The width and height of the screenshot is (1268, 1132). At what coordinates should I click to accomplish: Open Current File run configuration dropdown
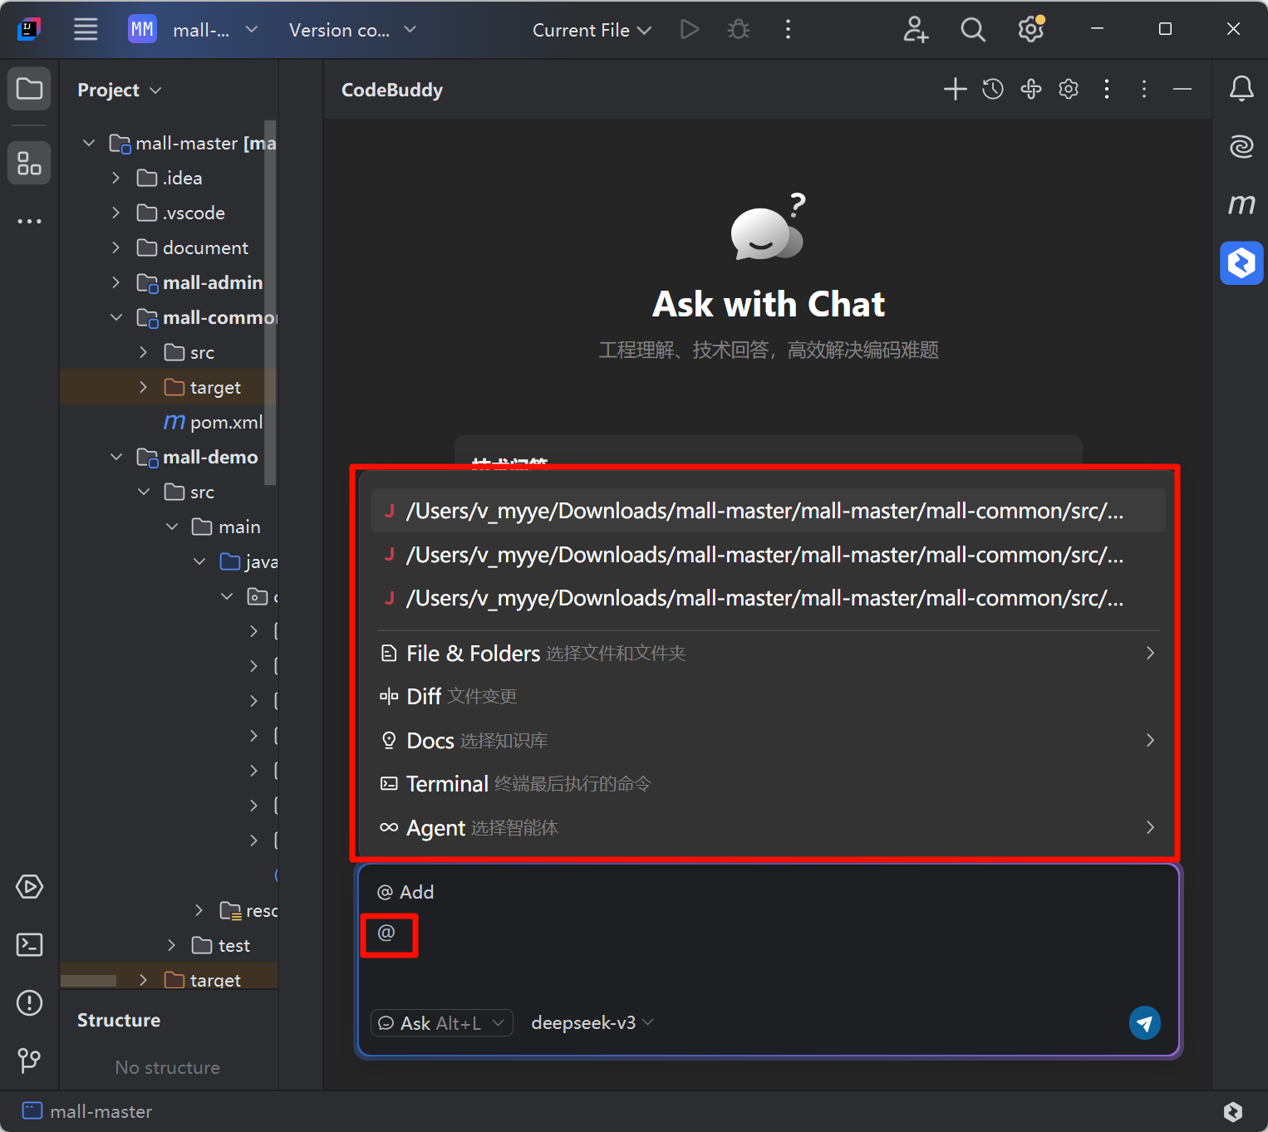591,30
